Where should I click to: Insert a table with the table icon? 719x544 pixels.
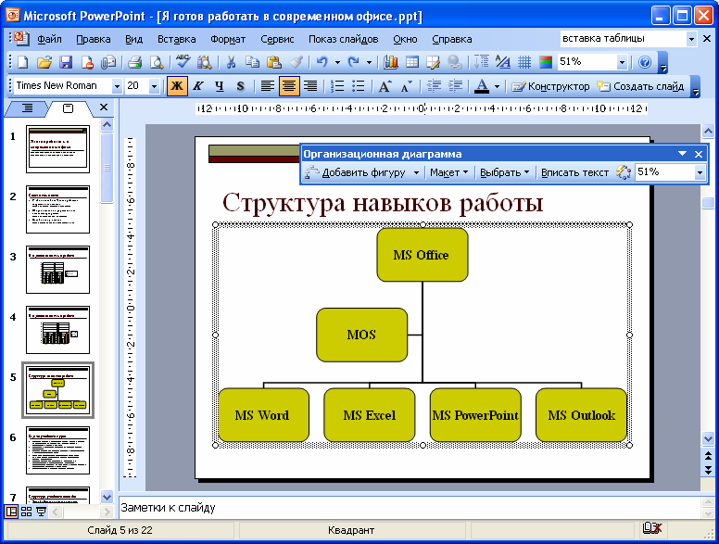pyautogui.click(x=411, y=62)
